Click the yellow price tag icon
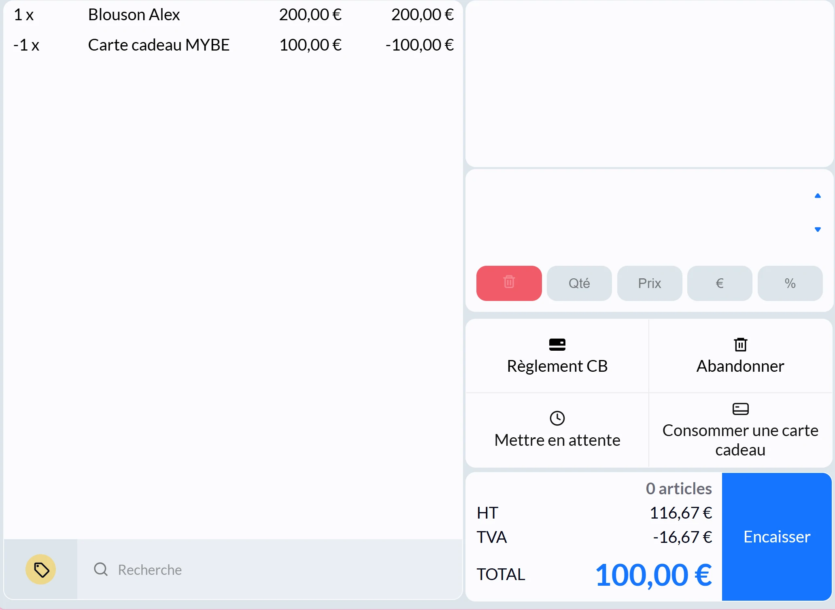 click(41, 570)
